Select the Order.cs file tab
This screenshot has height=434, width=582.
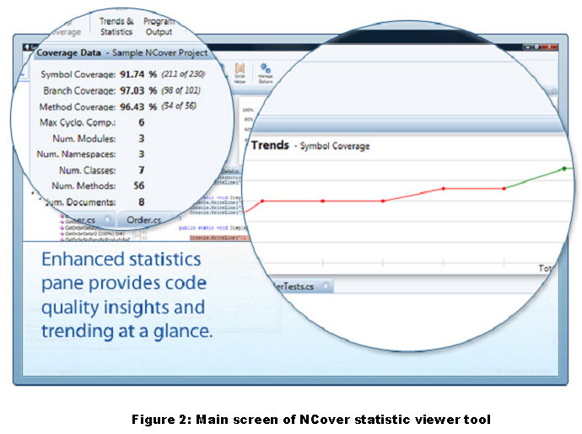[144, 221]
